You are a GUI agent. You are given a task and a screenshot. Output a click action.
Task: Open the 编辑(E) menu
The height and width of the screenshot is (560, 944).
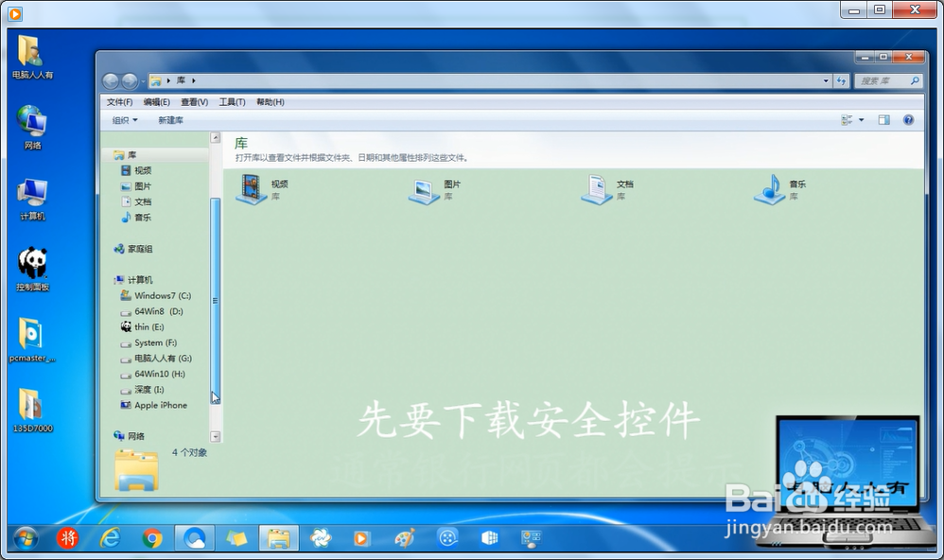coord(156,102)
